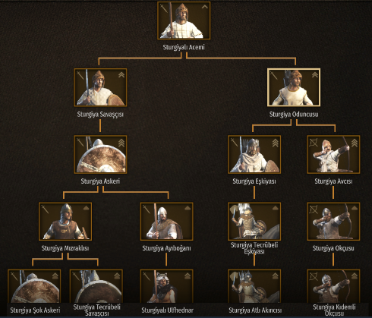Click the sword icon on Sturgiya Mızraklısı card
Viewport: 372px width, 318px height.
coord(45,209)
